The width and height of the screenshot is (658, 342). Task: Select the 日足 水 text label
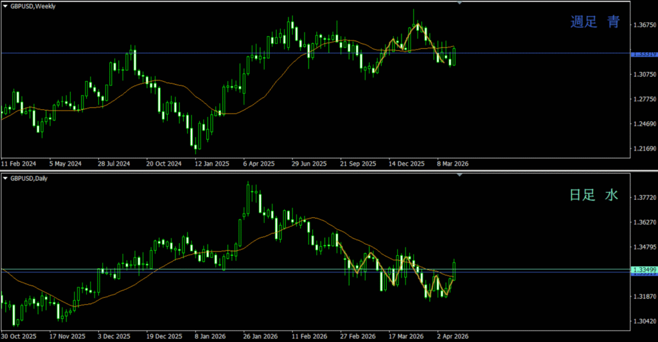click(594, 194)
